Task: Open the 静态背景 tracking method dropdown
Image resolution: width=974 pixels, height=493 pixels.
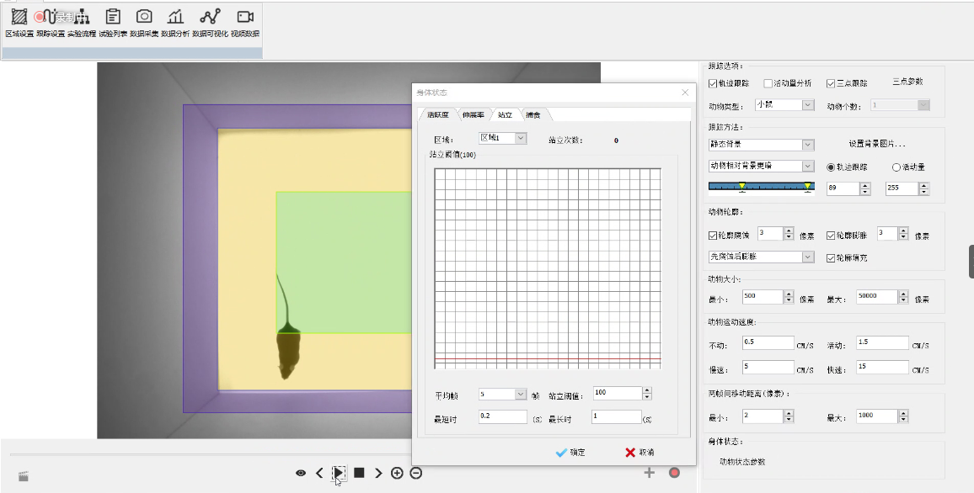Action: (x=808, y=145)
